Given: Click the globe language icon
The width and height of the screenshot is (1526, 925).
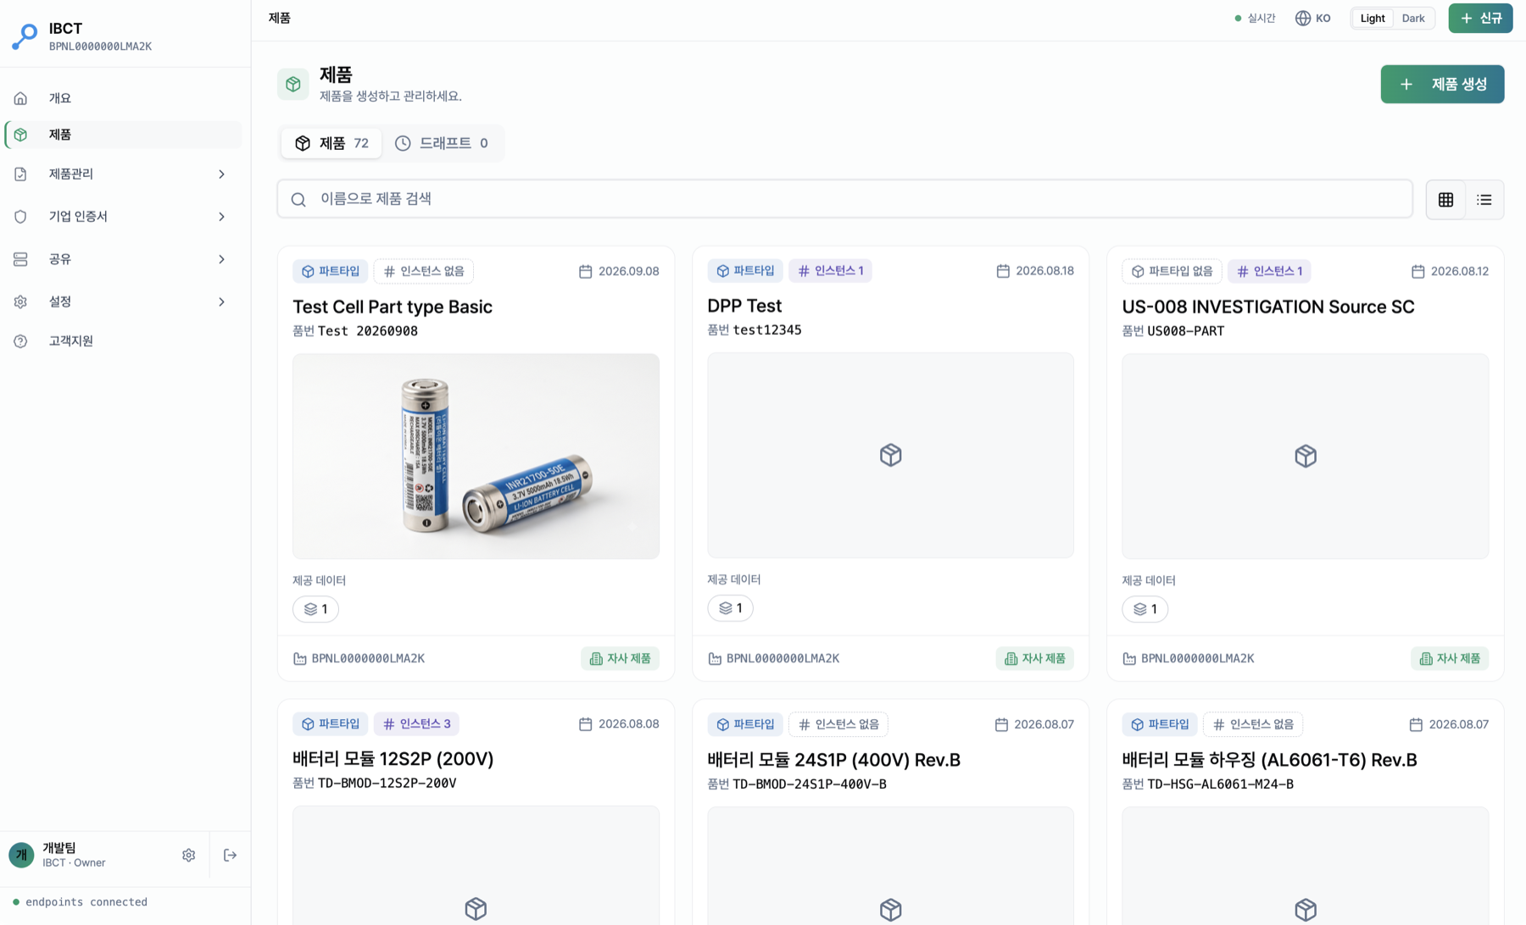Looking at the screenshot, I should tap(1302, 19).
